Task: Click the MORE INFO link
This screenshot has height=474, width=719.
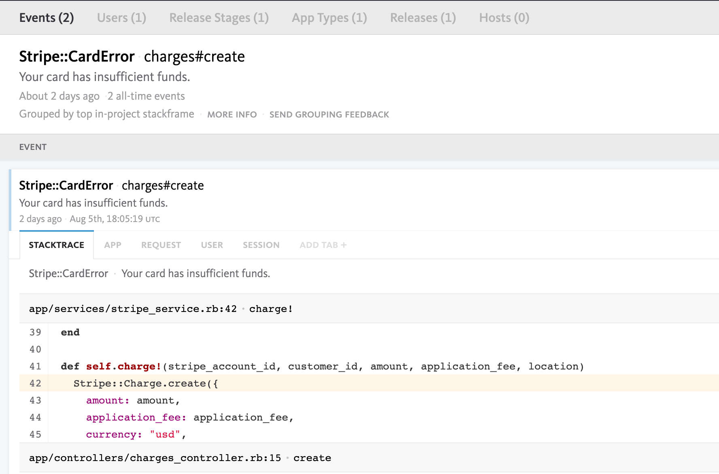Action: [232, 115]
